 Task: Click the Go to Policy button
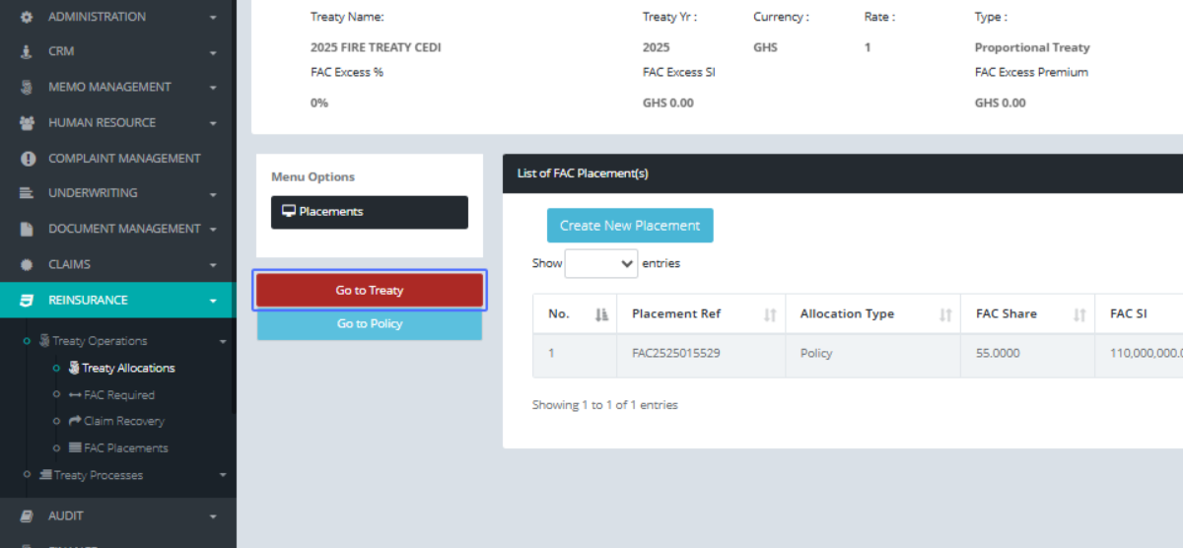[370, 324]
